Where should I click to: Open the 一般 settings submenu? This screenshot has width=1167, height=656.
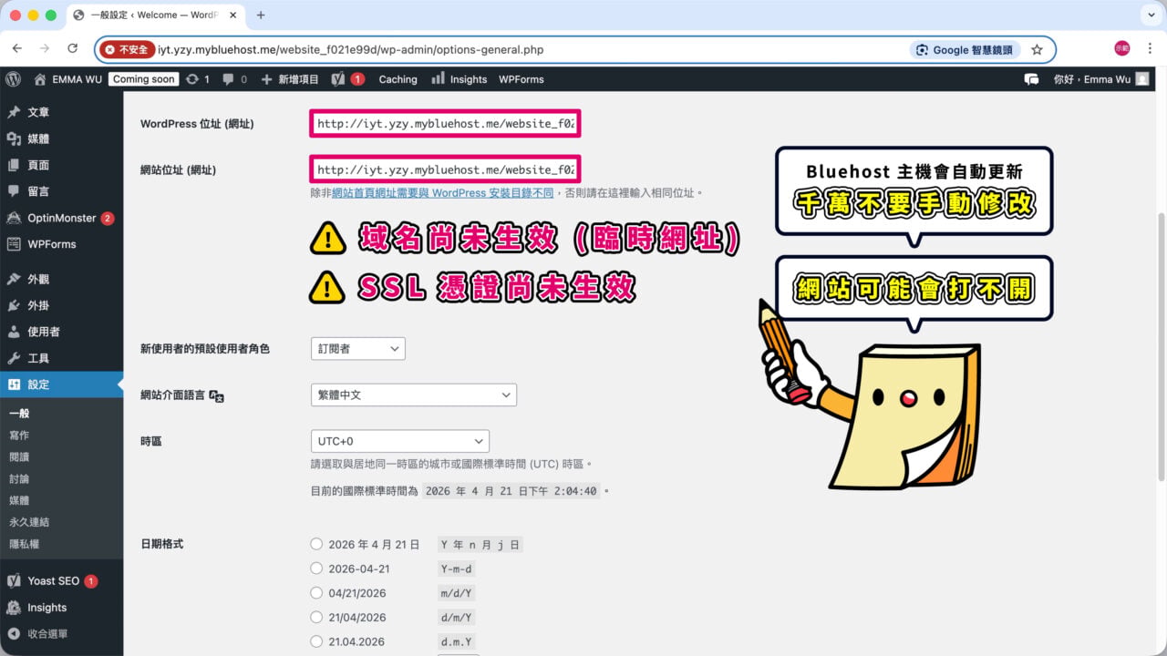(x=19, y=413)
